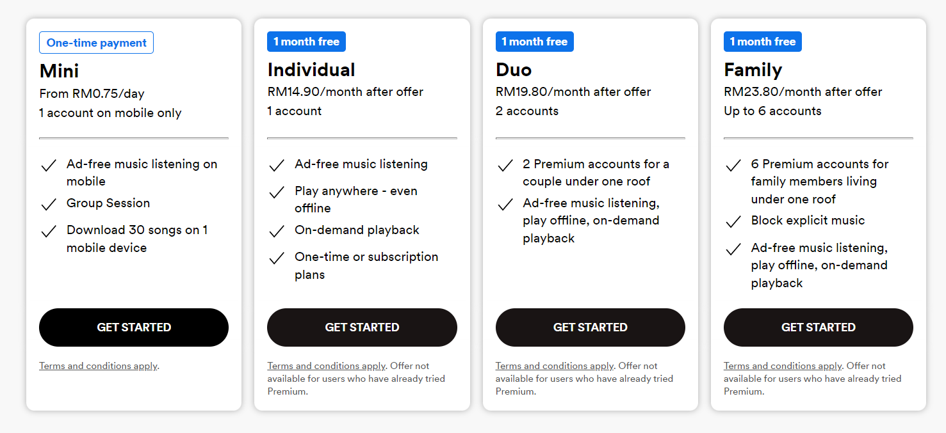Read Family plan terms and conditions
Screen dimensions: 946x433
coord(783,366)
